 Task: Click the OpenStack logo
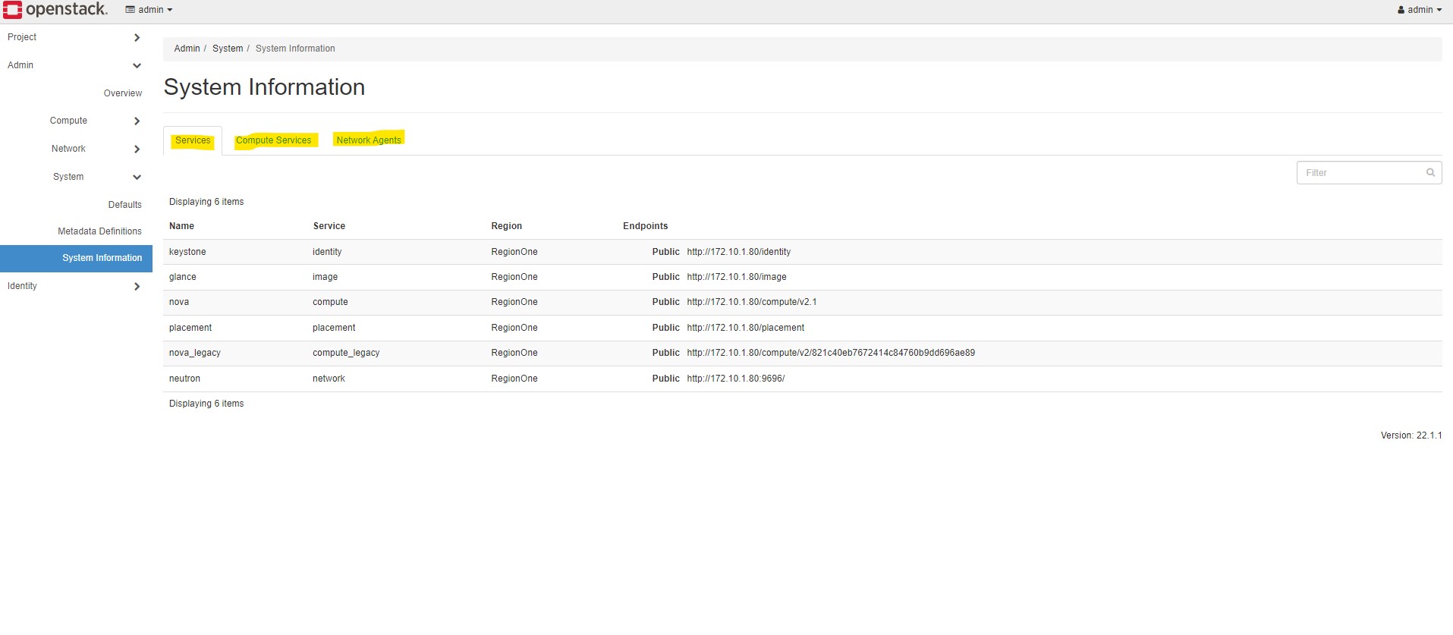[55, 10]
